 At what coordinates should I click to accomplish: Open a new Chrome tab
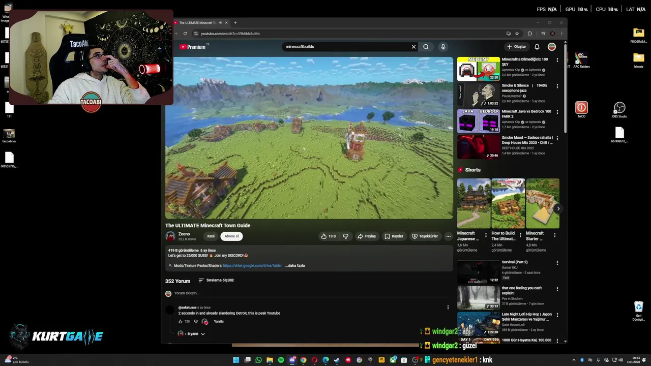point(235,22)
